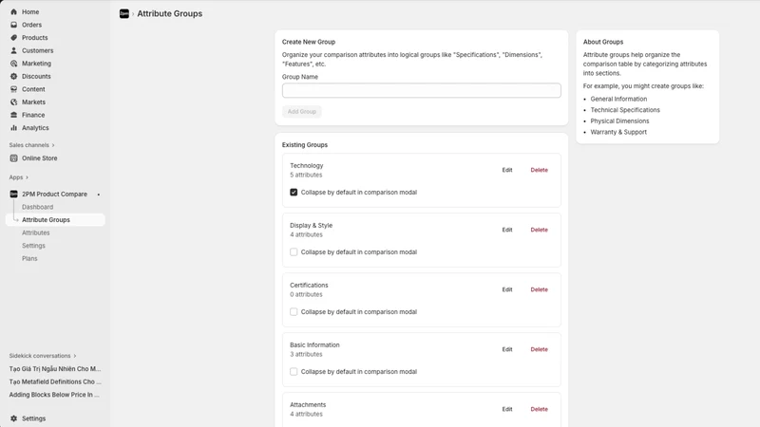This screenshot has width=760, height=427.
Task: Click the 2PM Product Compare app icon in sidebar
Action: (x=13, y=195)
